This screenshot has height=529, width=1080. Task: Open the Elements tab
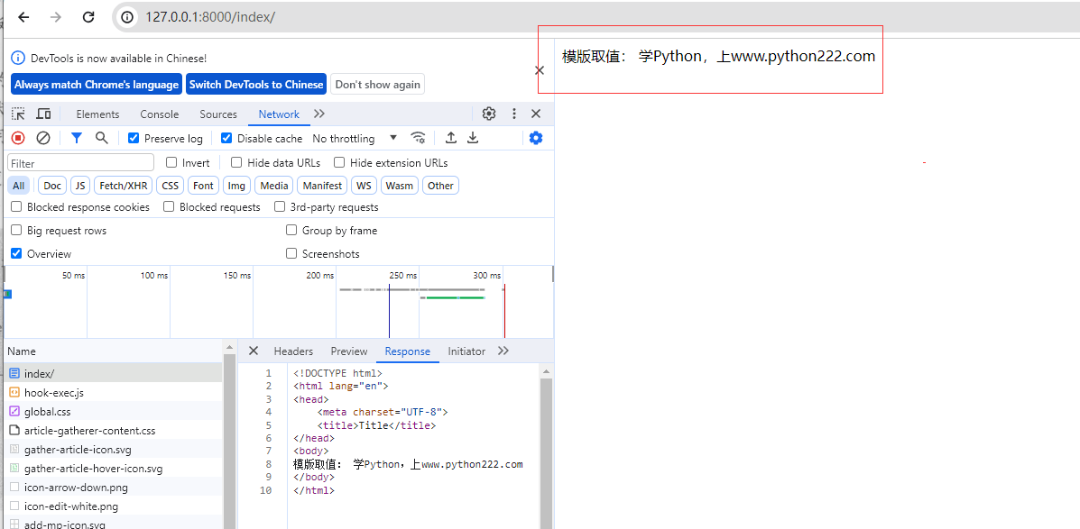click(97, 114)
